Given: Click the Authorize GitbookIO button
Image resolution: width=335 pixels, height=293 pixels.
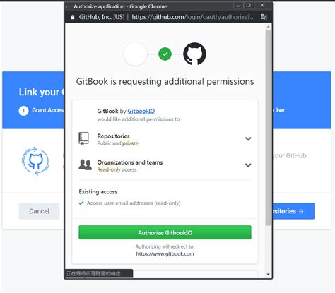Looking at the screenshot, I should pyautogui.click(x=165, y=232).
